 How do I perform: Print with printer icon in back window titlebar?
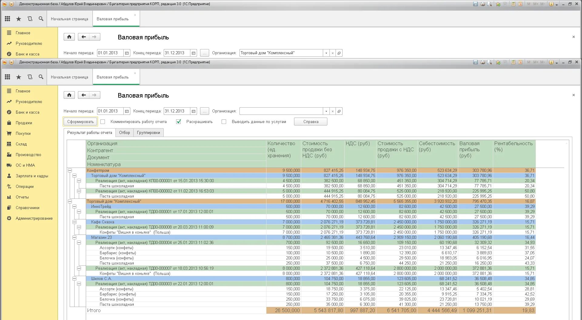click(483, 4)
